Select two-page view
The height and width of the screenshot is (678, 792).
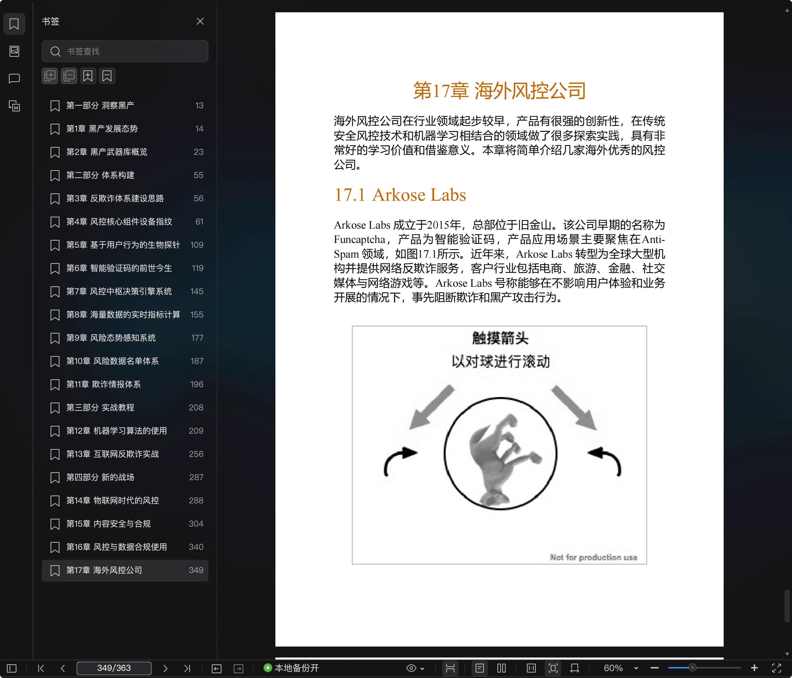[x=502, y=668]
